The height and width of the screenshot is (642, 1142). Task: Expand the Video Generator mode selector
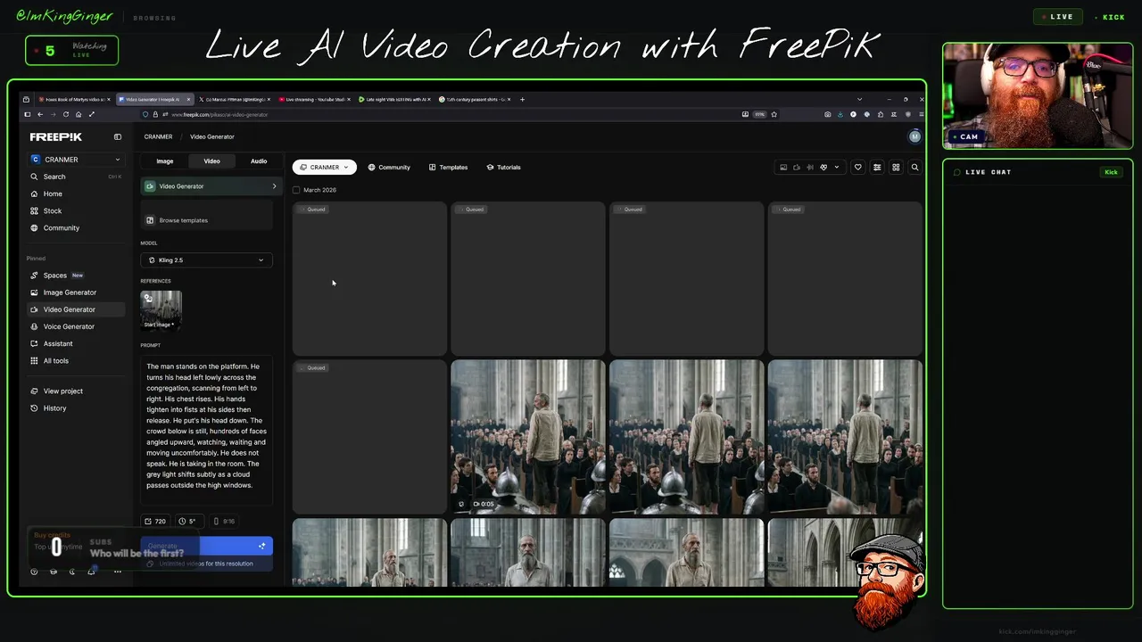coord(211,186)
